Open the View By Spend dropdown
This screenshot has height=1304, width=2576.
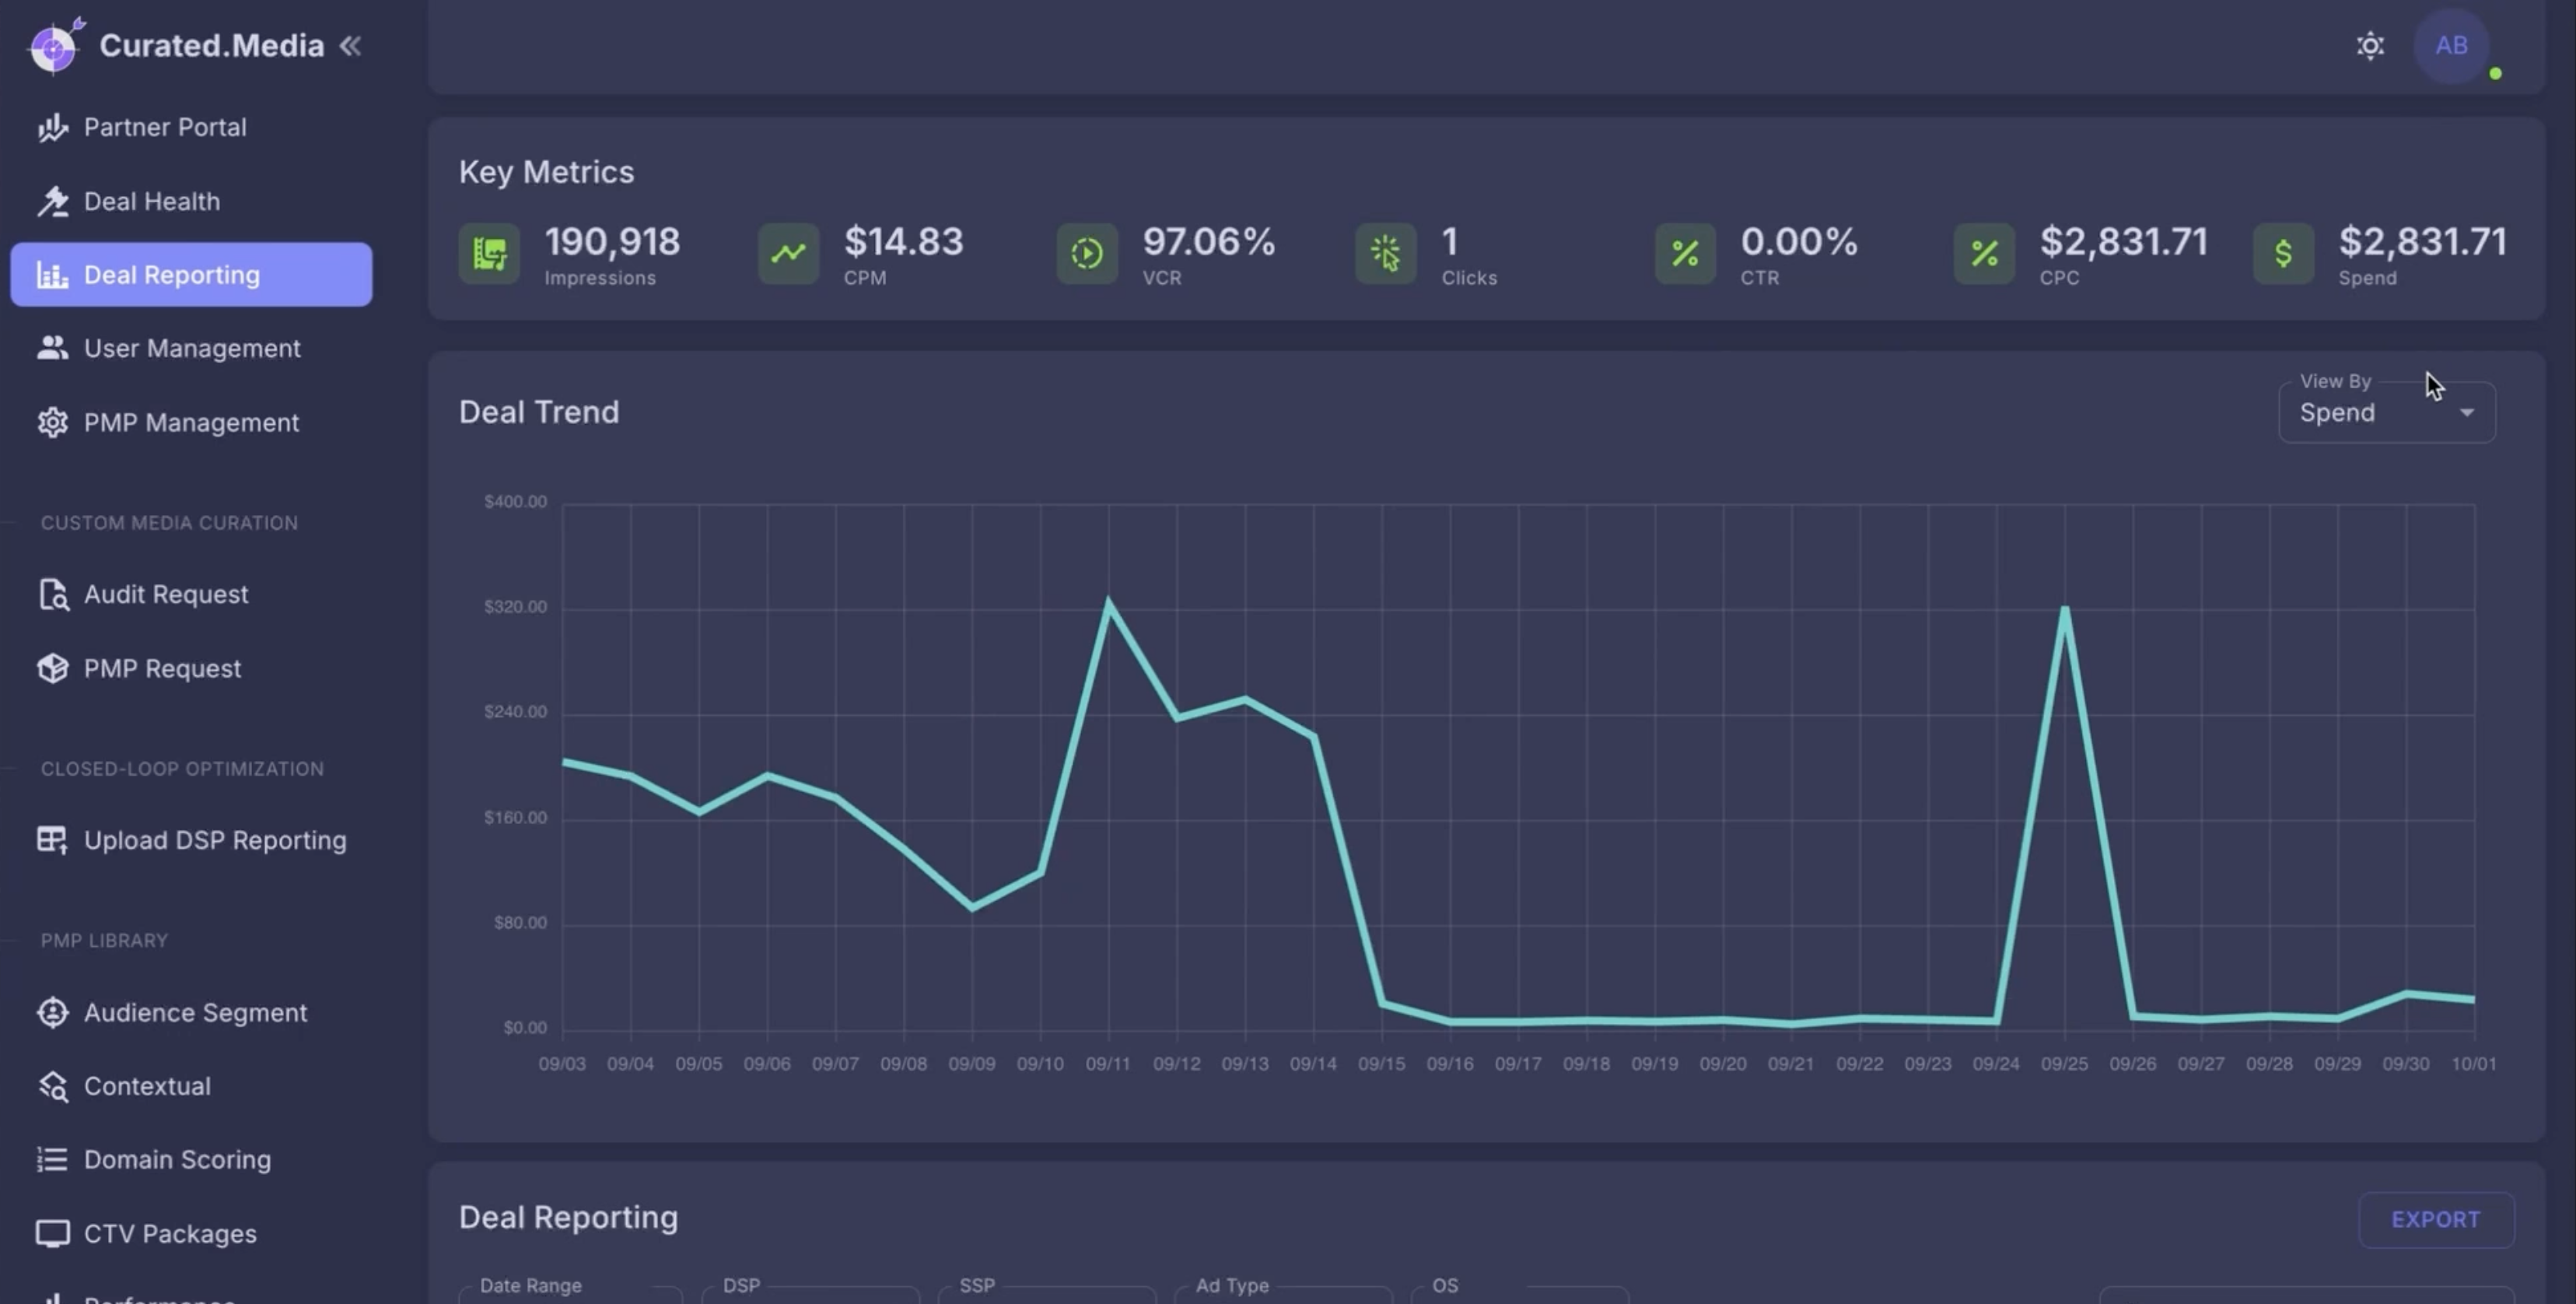[x=2386, y=412]
